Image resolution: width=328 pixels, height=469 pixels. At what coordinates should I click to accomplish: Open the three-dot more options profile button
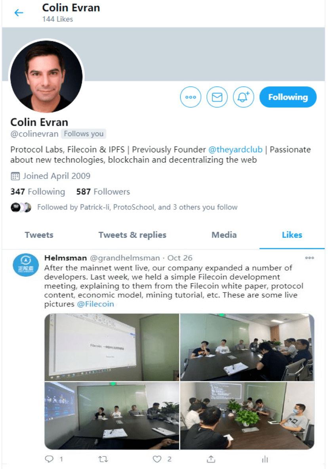[x=191, y=97]
